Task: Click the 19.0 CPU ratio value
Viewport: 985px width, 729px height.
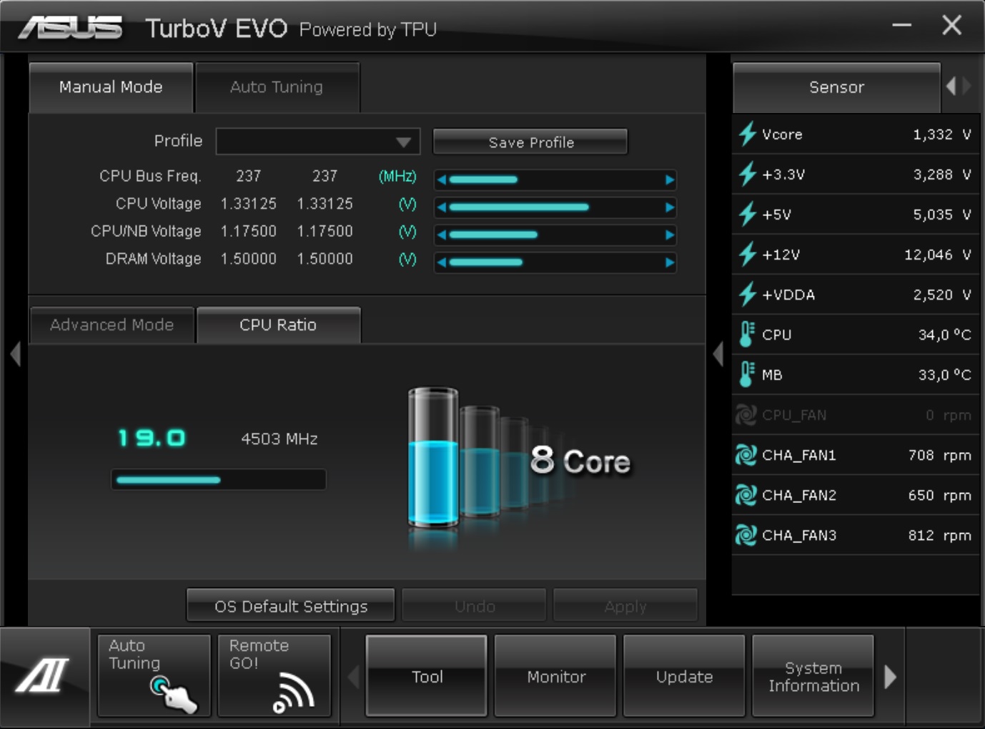Action: tap(152, 438)
